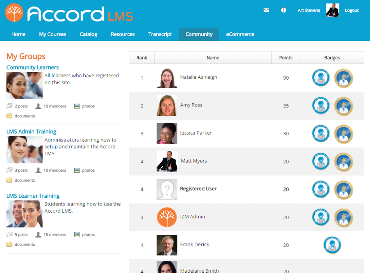Click Jessica Parker's blue ribbon badge
This screenshot has height=273, width=370.
pyautogui.click(x=321, y=133)
